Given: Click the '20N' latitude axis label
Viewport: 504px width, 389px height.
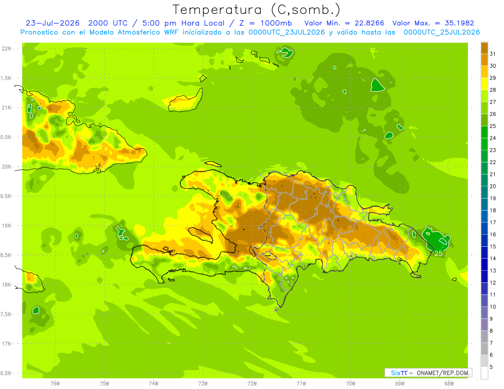Looking at the screenshot, I should tap(6, 167).
